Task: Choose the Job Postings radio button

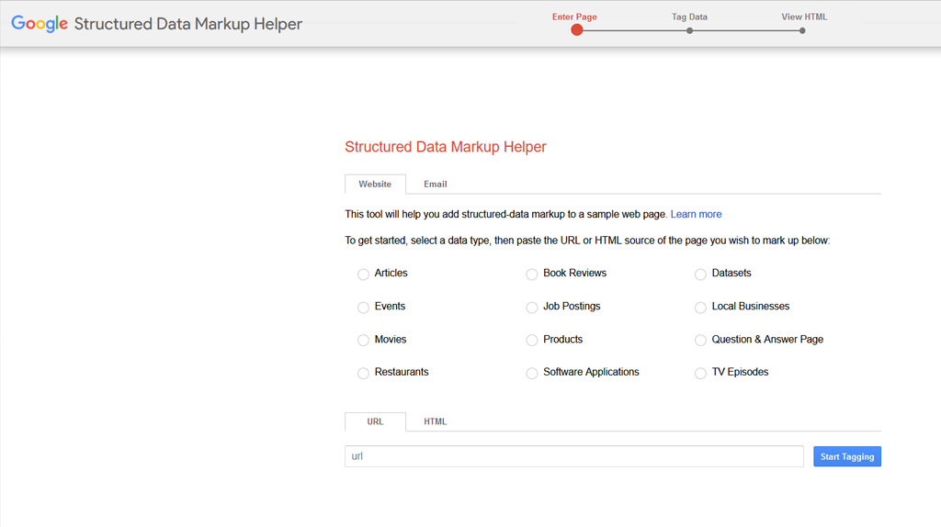Action: [532, 307]
